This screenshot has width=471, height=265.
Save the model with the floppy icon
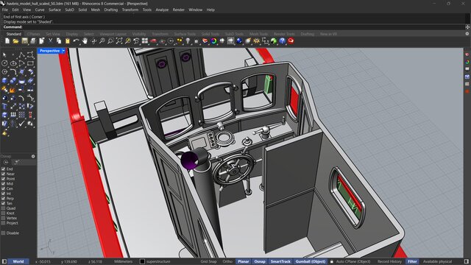[x=24, y=41]
